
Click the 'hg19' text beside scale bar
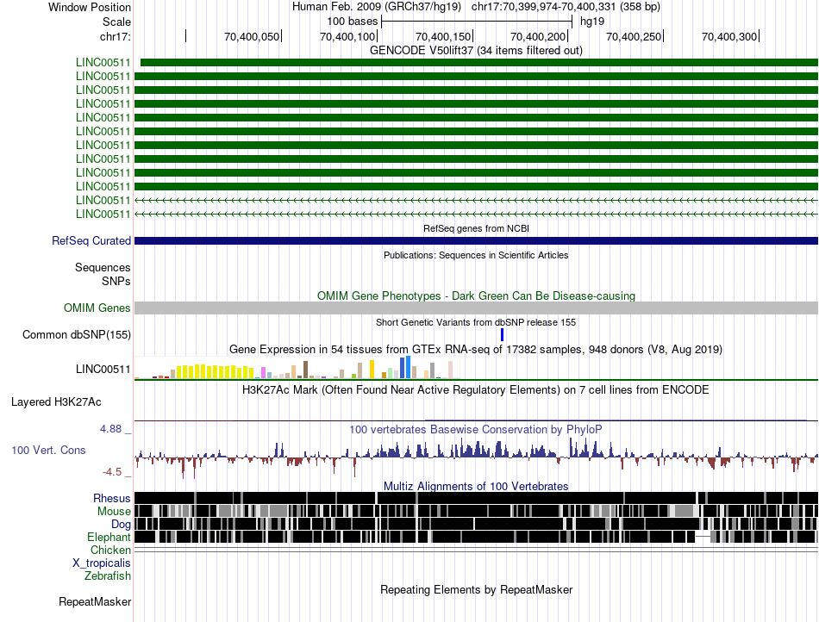tap(592, 22)
